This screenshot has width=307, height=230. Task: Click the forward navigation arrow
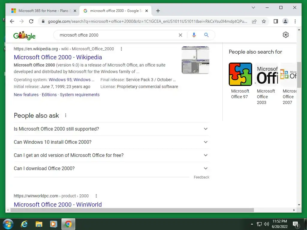[x=22, y=21]
